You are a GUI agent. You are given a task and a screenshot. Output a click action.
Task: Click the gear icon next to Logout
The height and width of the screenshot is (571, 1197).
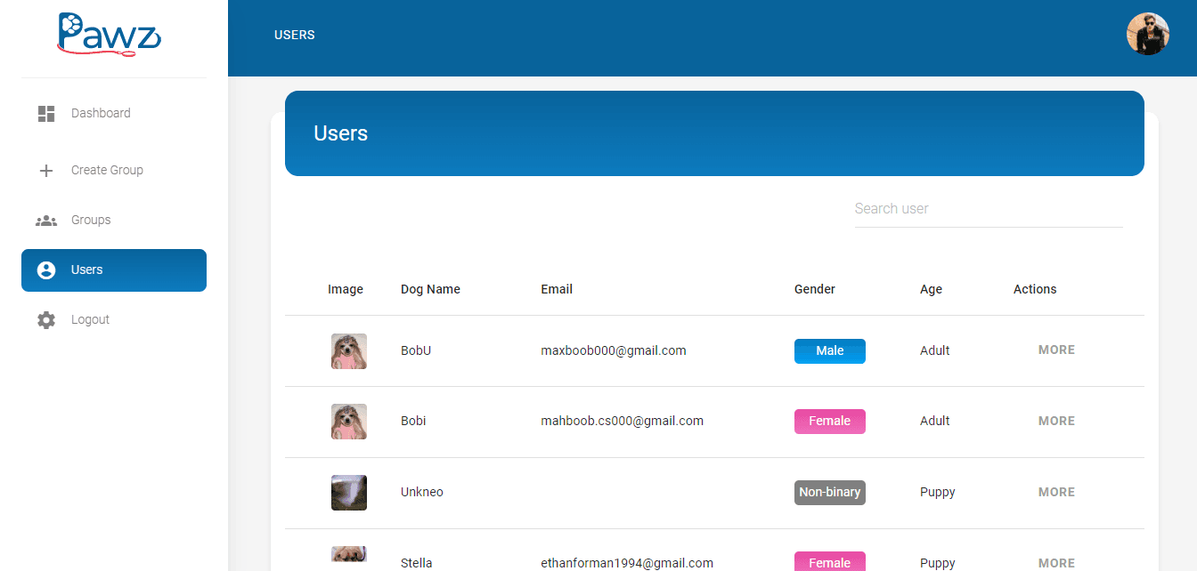45,319
